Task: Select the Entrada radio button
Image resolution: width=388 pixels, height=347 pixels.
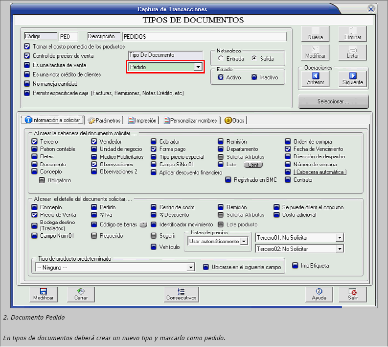Action: tap(221, 59)
